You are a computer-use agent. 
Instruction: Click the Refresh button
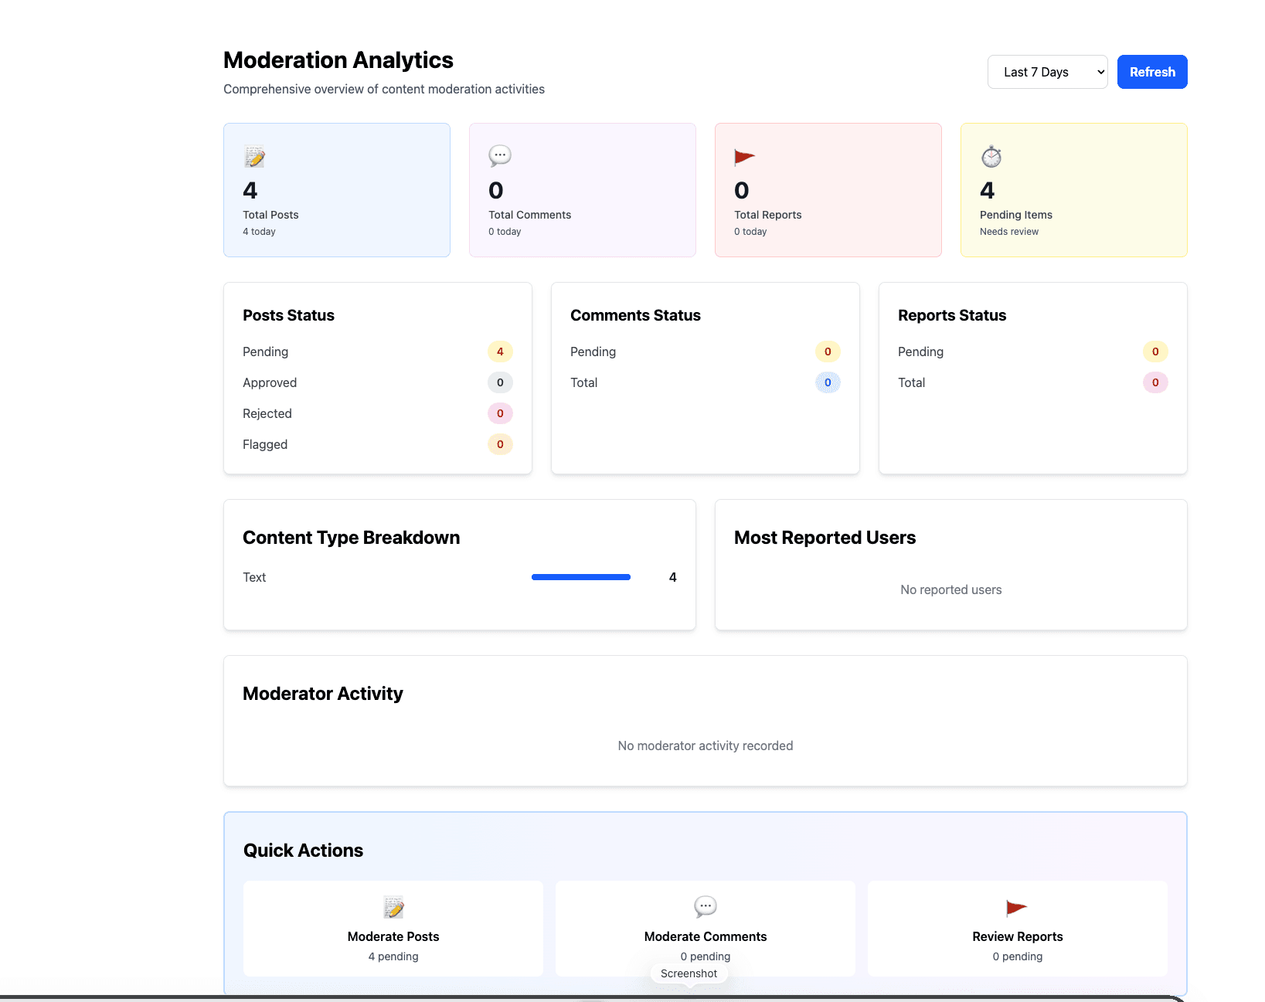click(1151, 71)
